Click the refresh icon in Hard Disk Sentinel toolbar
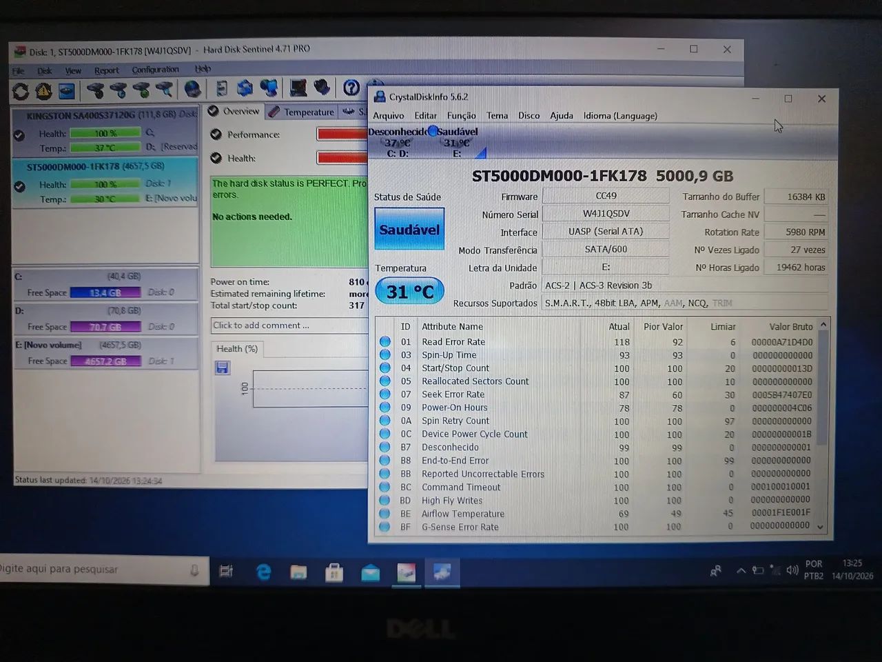 coord(21,90)
